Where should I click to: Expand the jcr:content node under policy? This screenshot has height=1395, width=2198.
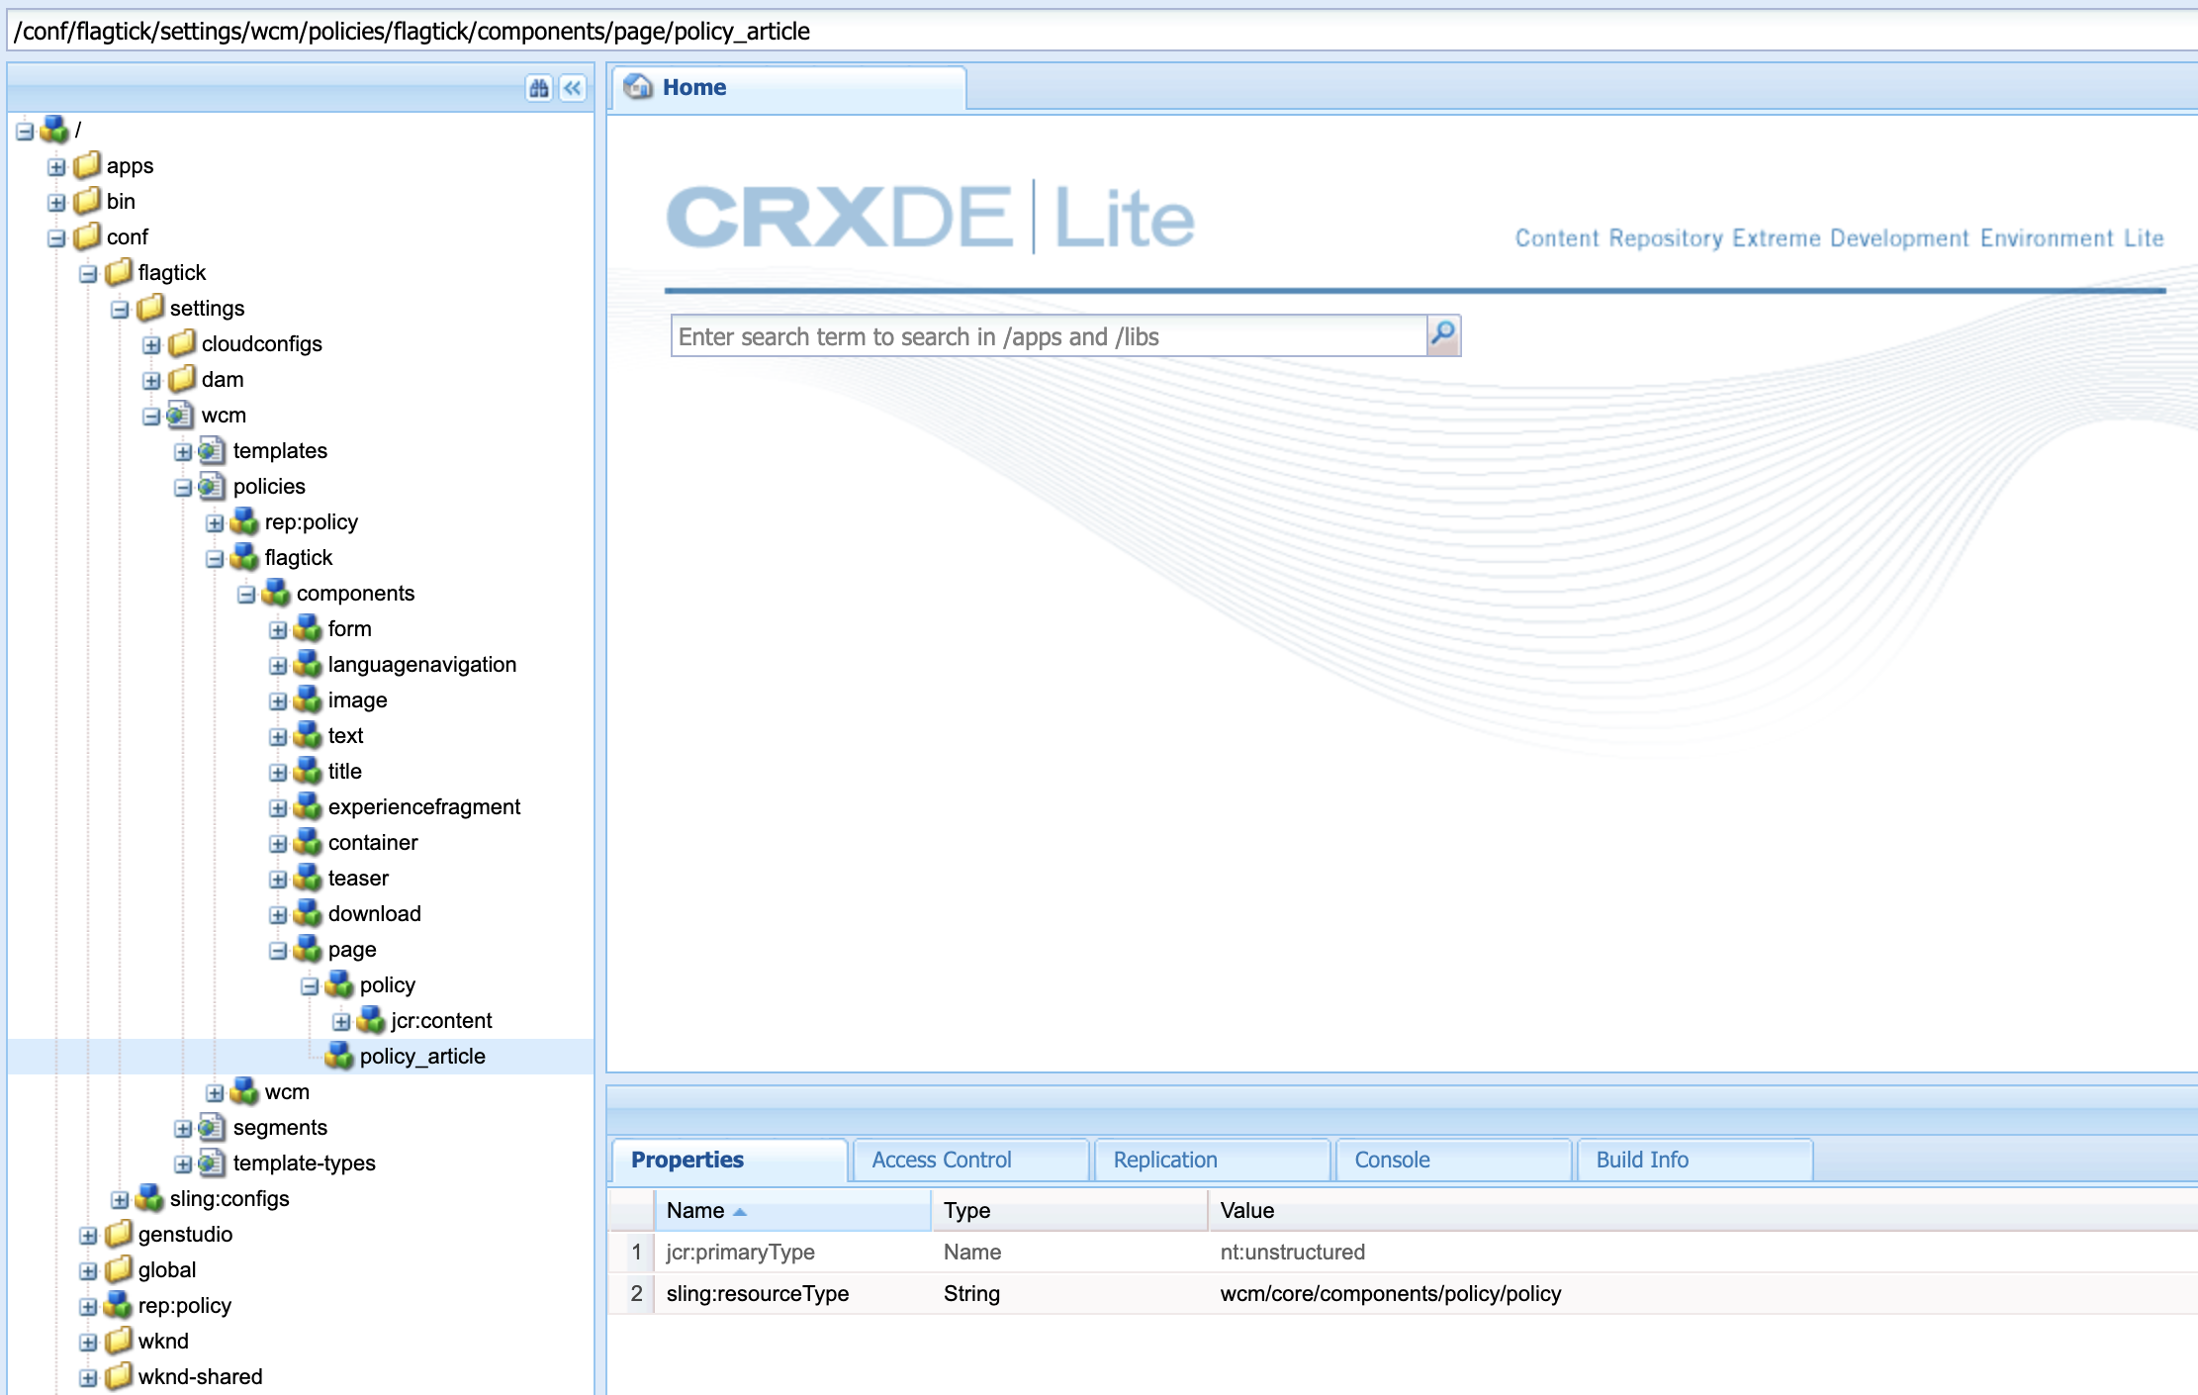coord(341,1021)
